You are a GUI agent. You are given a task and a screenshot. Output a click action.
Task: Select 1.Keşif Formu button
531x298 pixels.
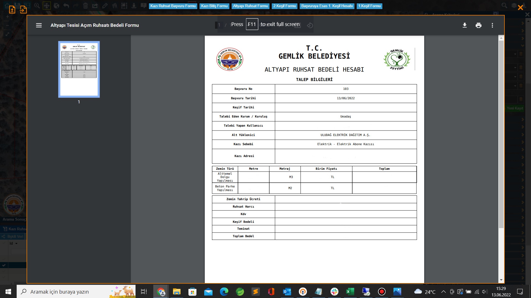[369, 6]
